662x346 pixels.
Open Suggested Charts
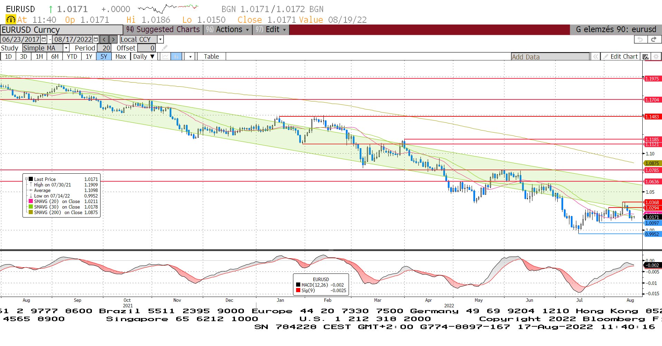pyautogui.click(x=163, y=30)
